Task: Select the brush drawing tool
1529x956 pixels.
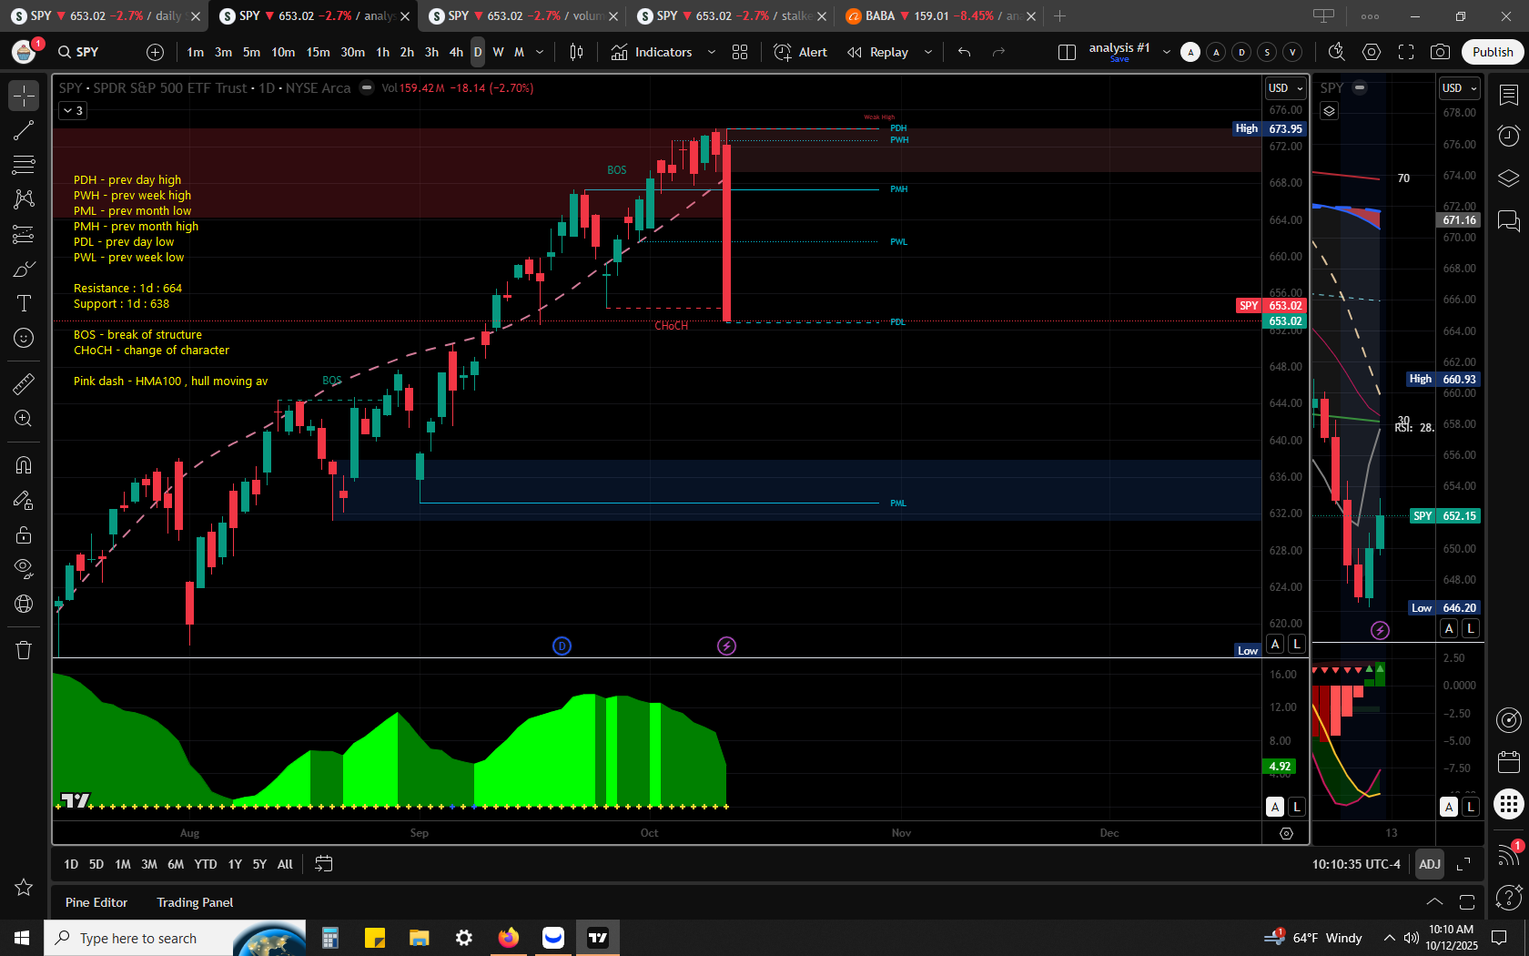Action: (24, 269)
